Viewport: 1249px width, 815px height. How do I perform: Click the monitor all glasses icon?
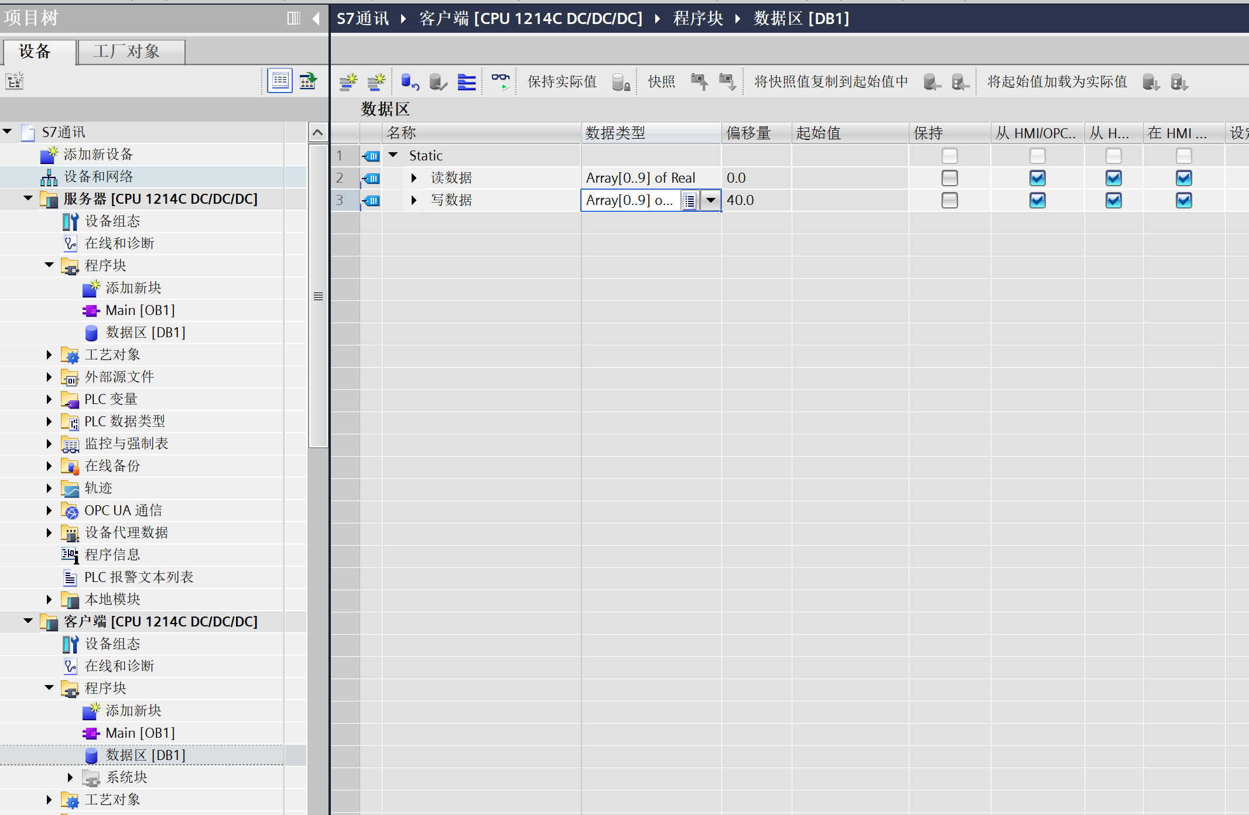pyautogui.click(x=500, y=82)
